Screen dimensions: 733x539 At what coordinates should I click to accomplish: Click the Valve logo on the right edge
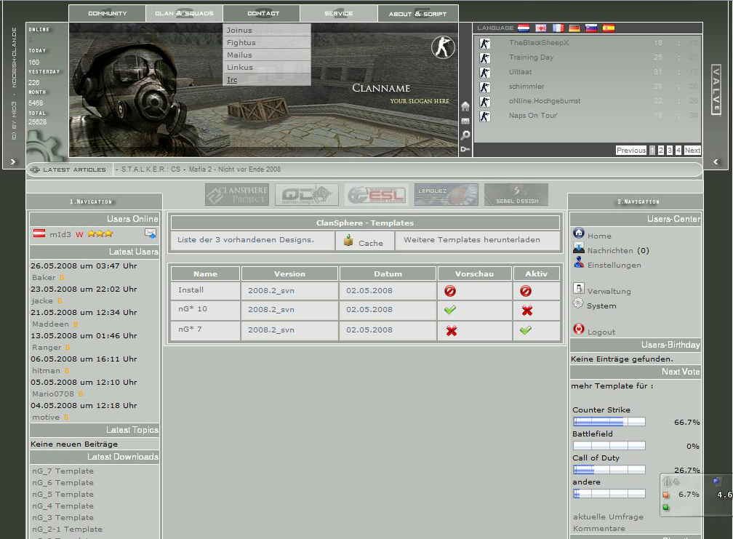click(x=716, y=89)
